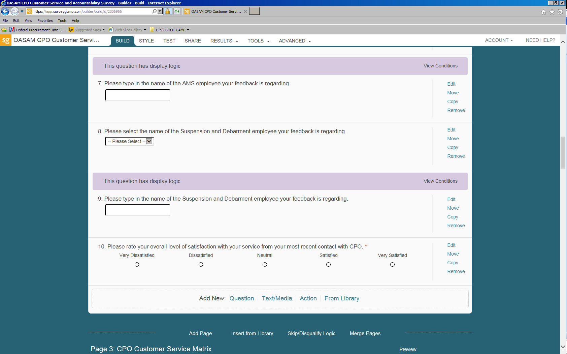Remove question 7
This screenshot has height=354, width=567.
coord(456,110)
